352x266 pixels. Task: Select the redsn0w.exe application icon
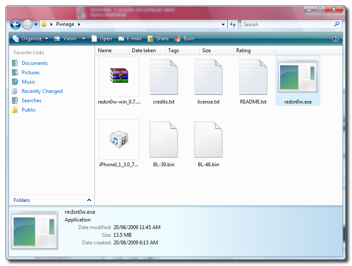click(298, 76)
